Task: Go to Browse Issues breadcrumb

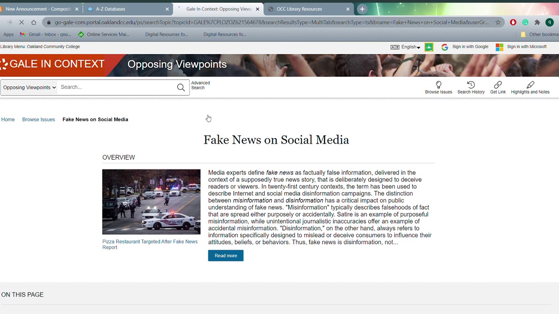Action: coord(38,119)
